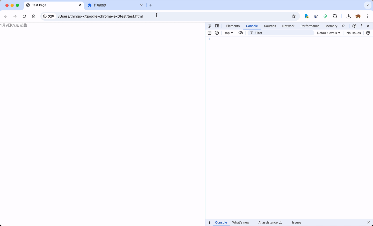Open DevTools settings gear

pyautogui.click(x=354, y=26)
